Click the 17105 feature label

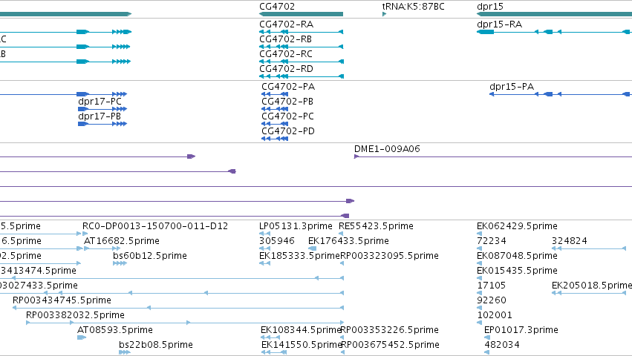click(x=492, y=286)
